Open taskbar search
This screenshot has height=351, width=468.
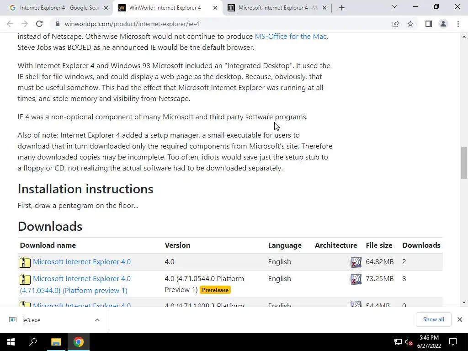(x=33, y=342)
